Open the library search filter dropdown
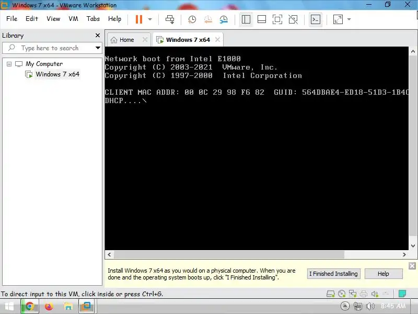The width and height of the screenshot is (418, 314). click(x=98, y=48)
